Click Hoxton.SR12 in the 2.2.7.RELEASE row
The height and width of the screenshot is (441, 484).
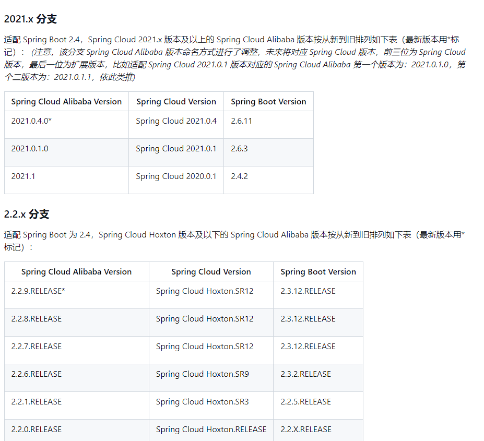pyautogui.click(x=211, y=350)
